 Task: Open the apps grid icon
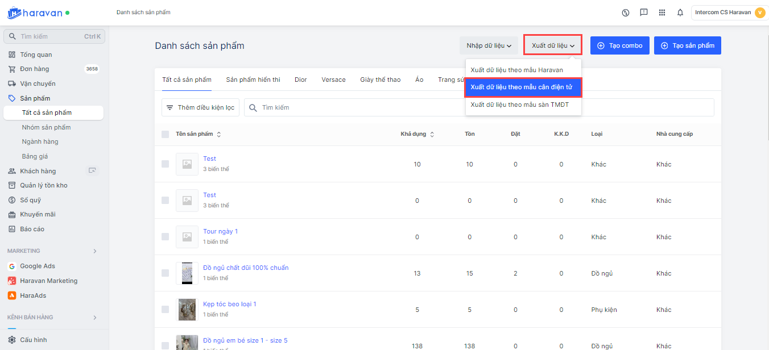(661, 13)
